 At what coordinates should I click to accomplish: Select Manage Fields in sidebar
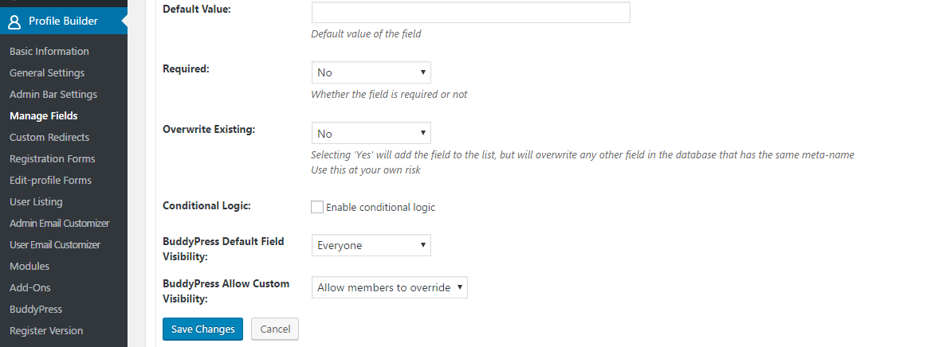coord(43,115)
